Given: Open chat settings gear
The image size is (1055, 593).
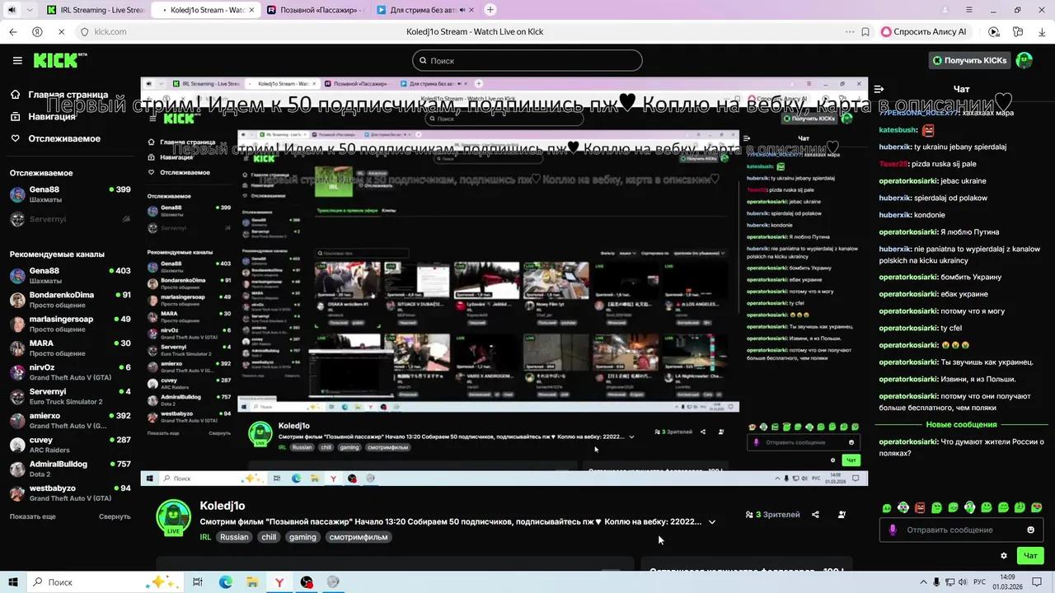Looking at the screenshot, I should [x=1004, y=556].
